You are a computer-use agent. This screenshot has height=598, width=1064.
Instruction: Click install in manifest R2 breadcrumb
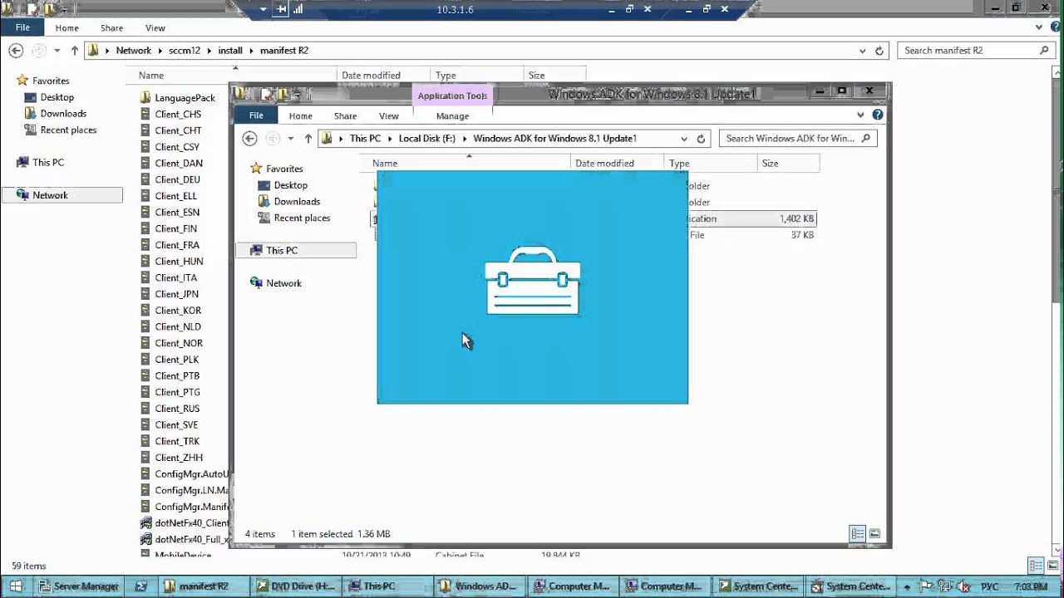click(230, 51)
